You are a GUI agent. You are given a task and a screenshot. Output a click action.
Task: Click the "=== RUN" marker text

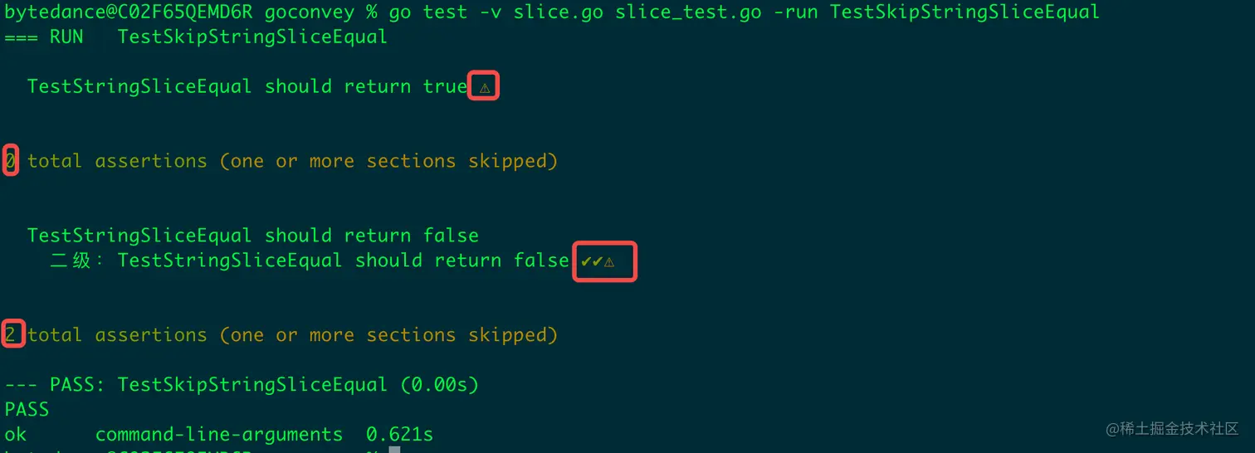pyautogui.click(x=44, y=37)
